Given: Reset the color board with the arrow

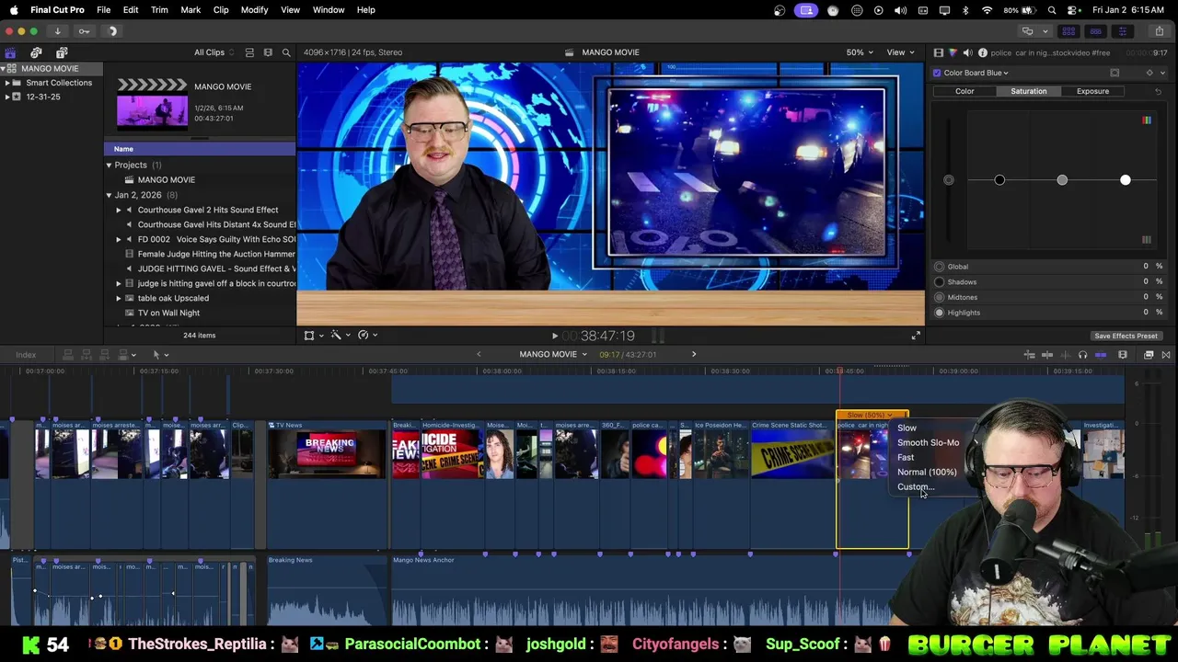Looking at the screenshot, I should (x=1158, y=91).
